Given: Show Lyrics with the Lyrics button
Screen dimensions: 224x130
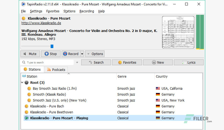Looking at the screenshot, I should [x=189, y=62].
